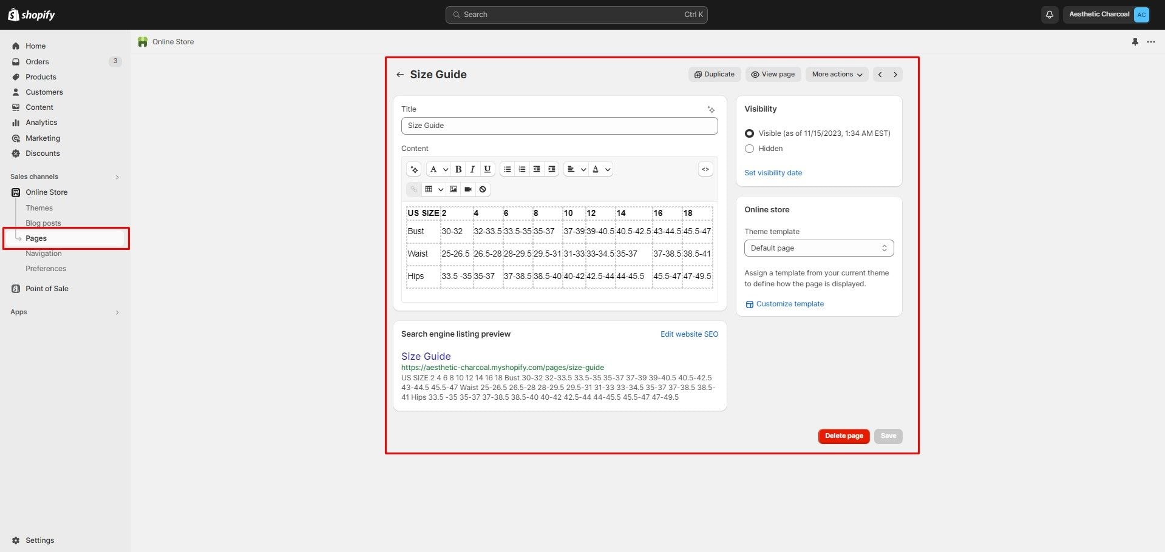Insert an image into page content
1165x552 pixels.
tap(453, 189)
